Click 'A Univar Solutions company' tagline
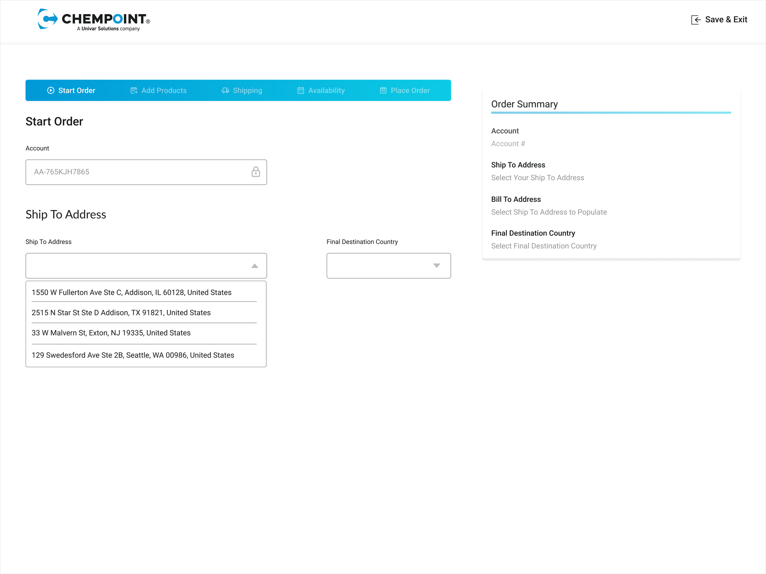This screenshot has width=766, height=574. tap(108, 29)
